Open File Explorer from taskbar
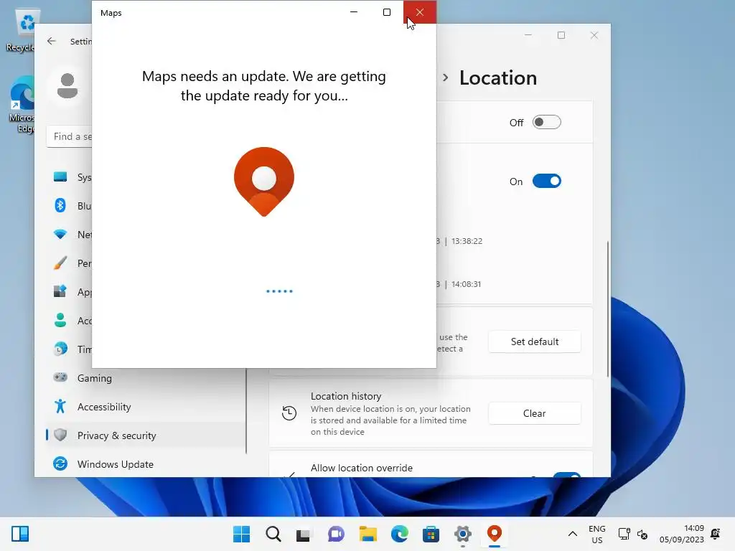 [368, 534]
